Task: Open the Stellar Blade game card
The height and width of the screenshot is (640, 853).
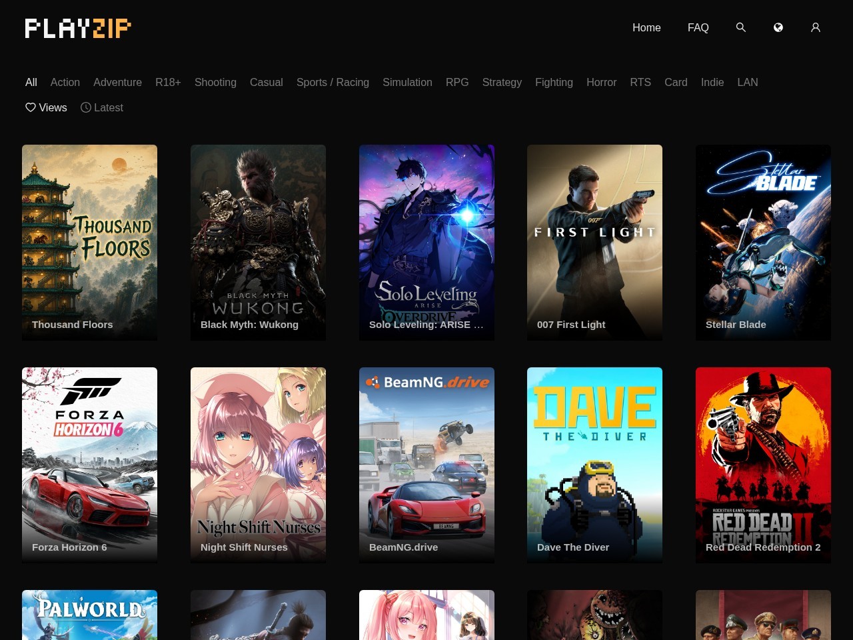Action: click(763, 243)
